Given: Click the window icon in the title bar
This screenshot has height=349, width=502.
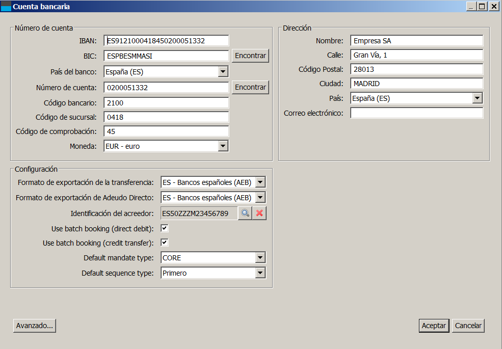Looking at the screenshot, I should point(6,7).
